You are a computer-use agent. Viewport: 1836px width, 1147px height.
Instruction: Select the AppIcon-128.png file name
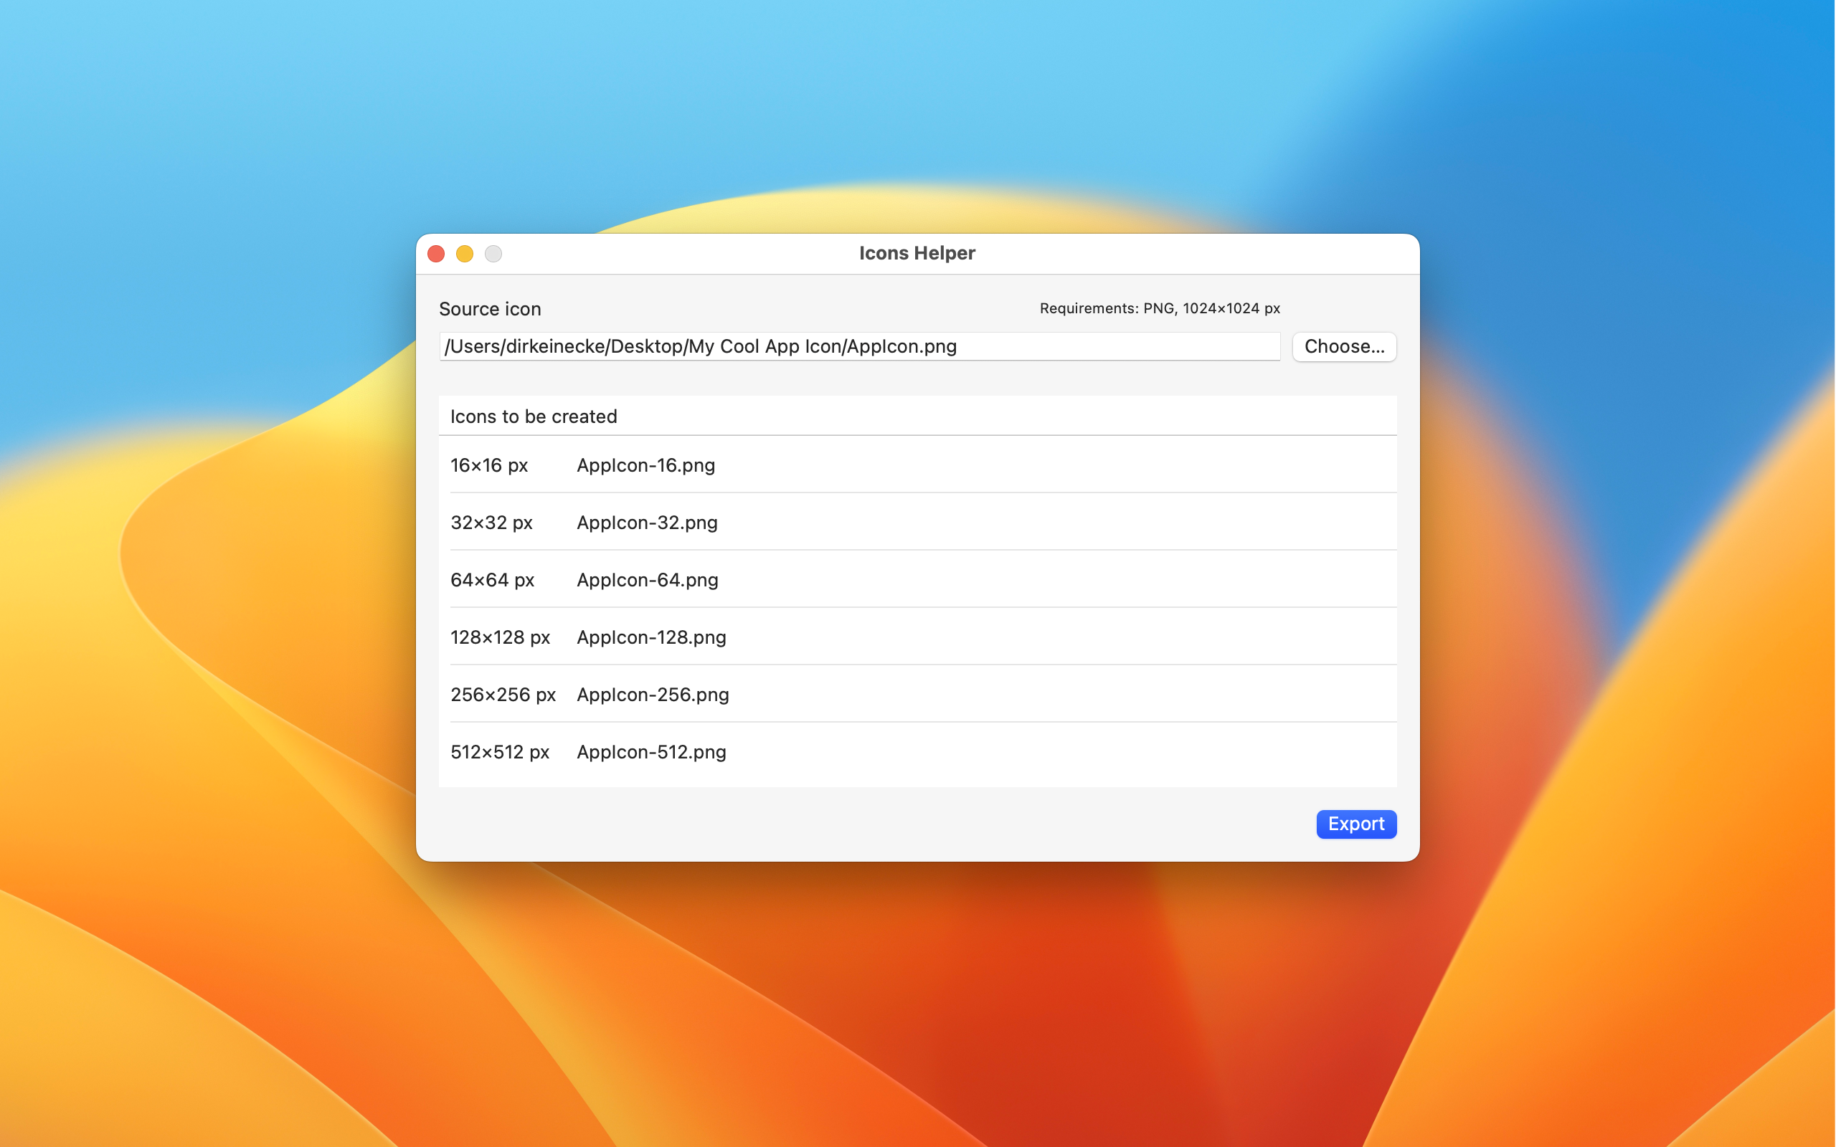(x=651, y=637)
